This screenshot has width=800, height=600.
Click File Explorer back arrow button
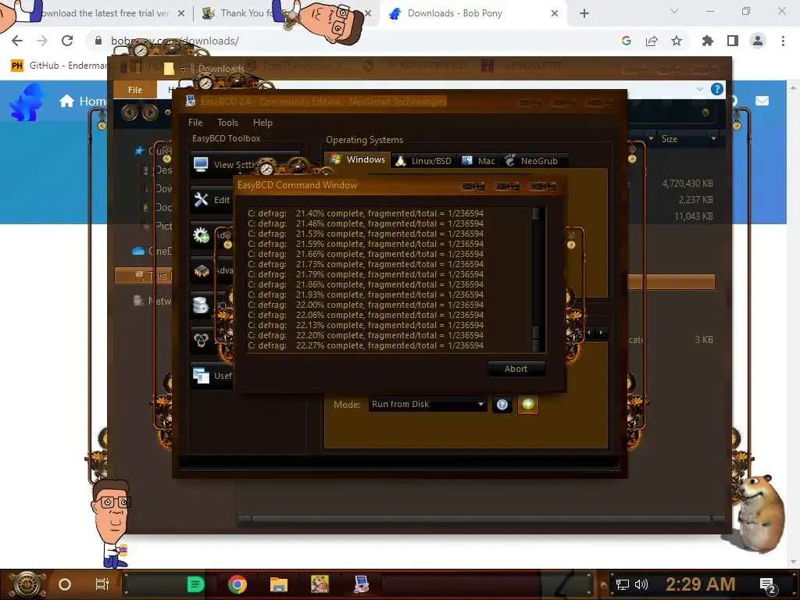[129, 112]
